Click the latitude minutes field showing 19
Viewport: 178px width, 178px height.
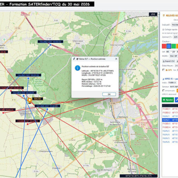[174, 52]
